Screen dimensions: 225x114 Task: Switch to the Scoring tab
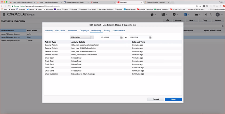pyautogui.click(x=107, y=30)
